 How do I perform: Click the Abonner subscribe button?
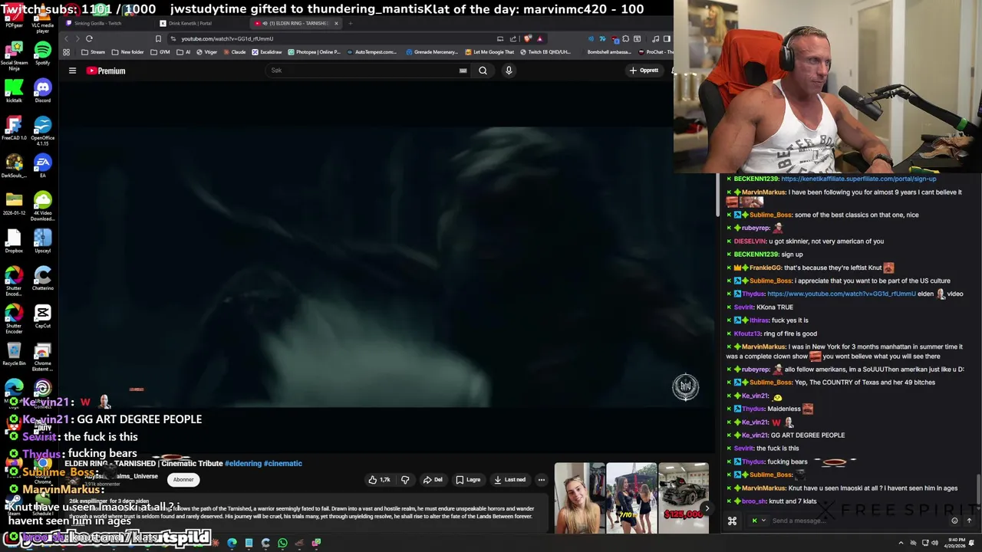click(x=183, y=480)
